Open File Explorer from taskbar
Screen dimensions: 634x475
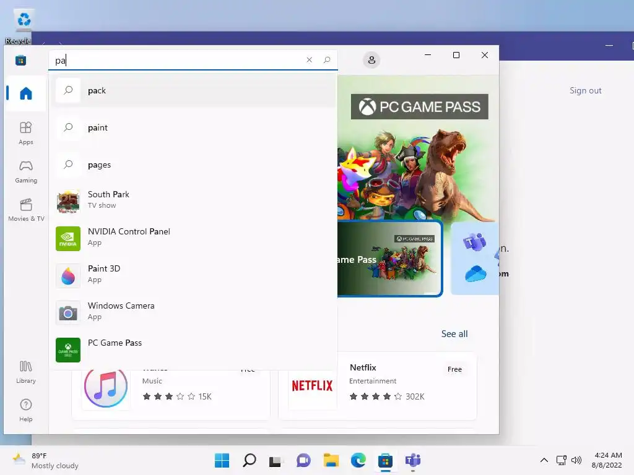[331, 460]
